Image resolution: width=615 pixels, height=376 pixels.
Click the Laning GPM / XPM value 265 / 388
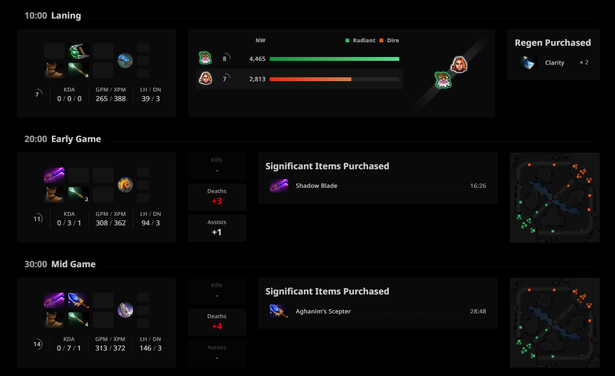coord(111,98)
